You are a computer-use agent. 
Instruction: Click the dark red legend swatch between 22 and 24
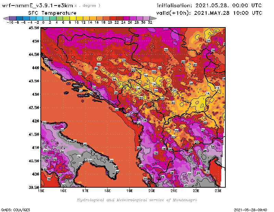120,18
